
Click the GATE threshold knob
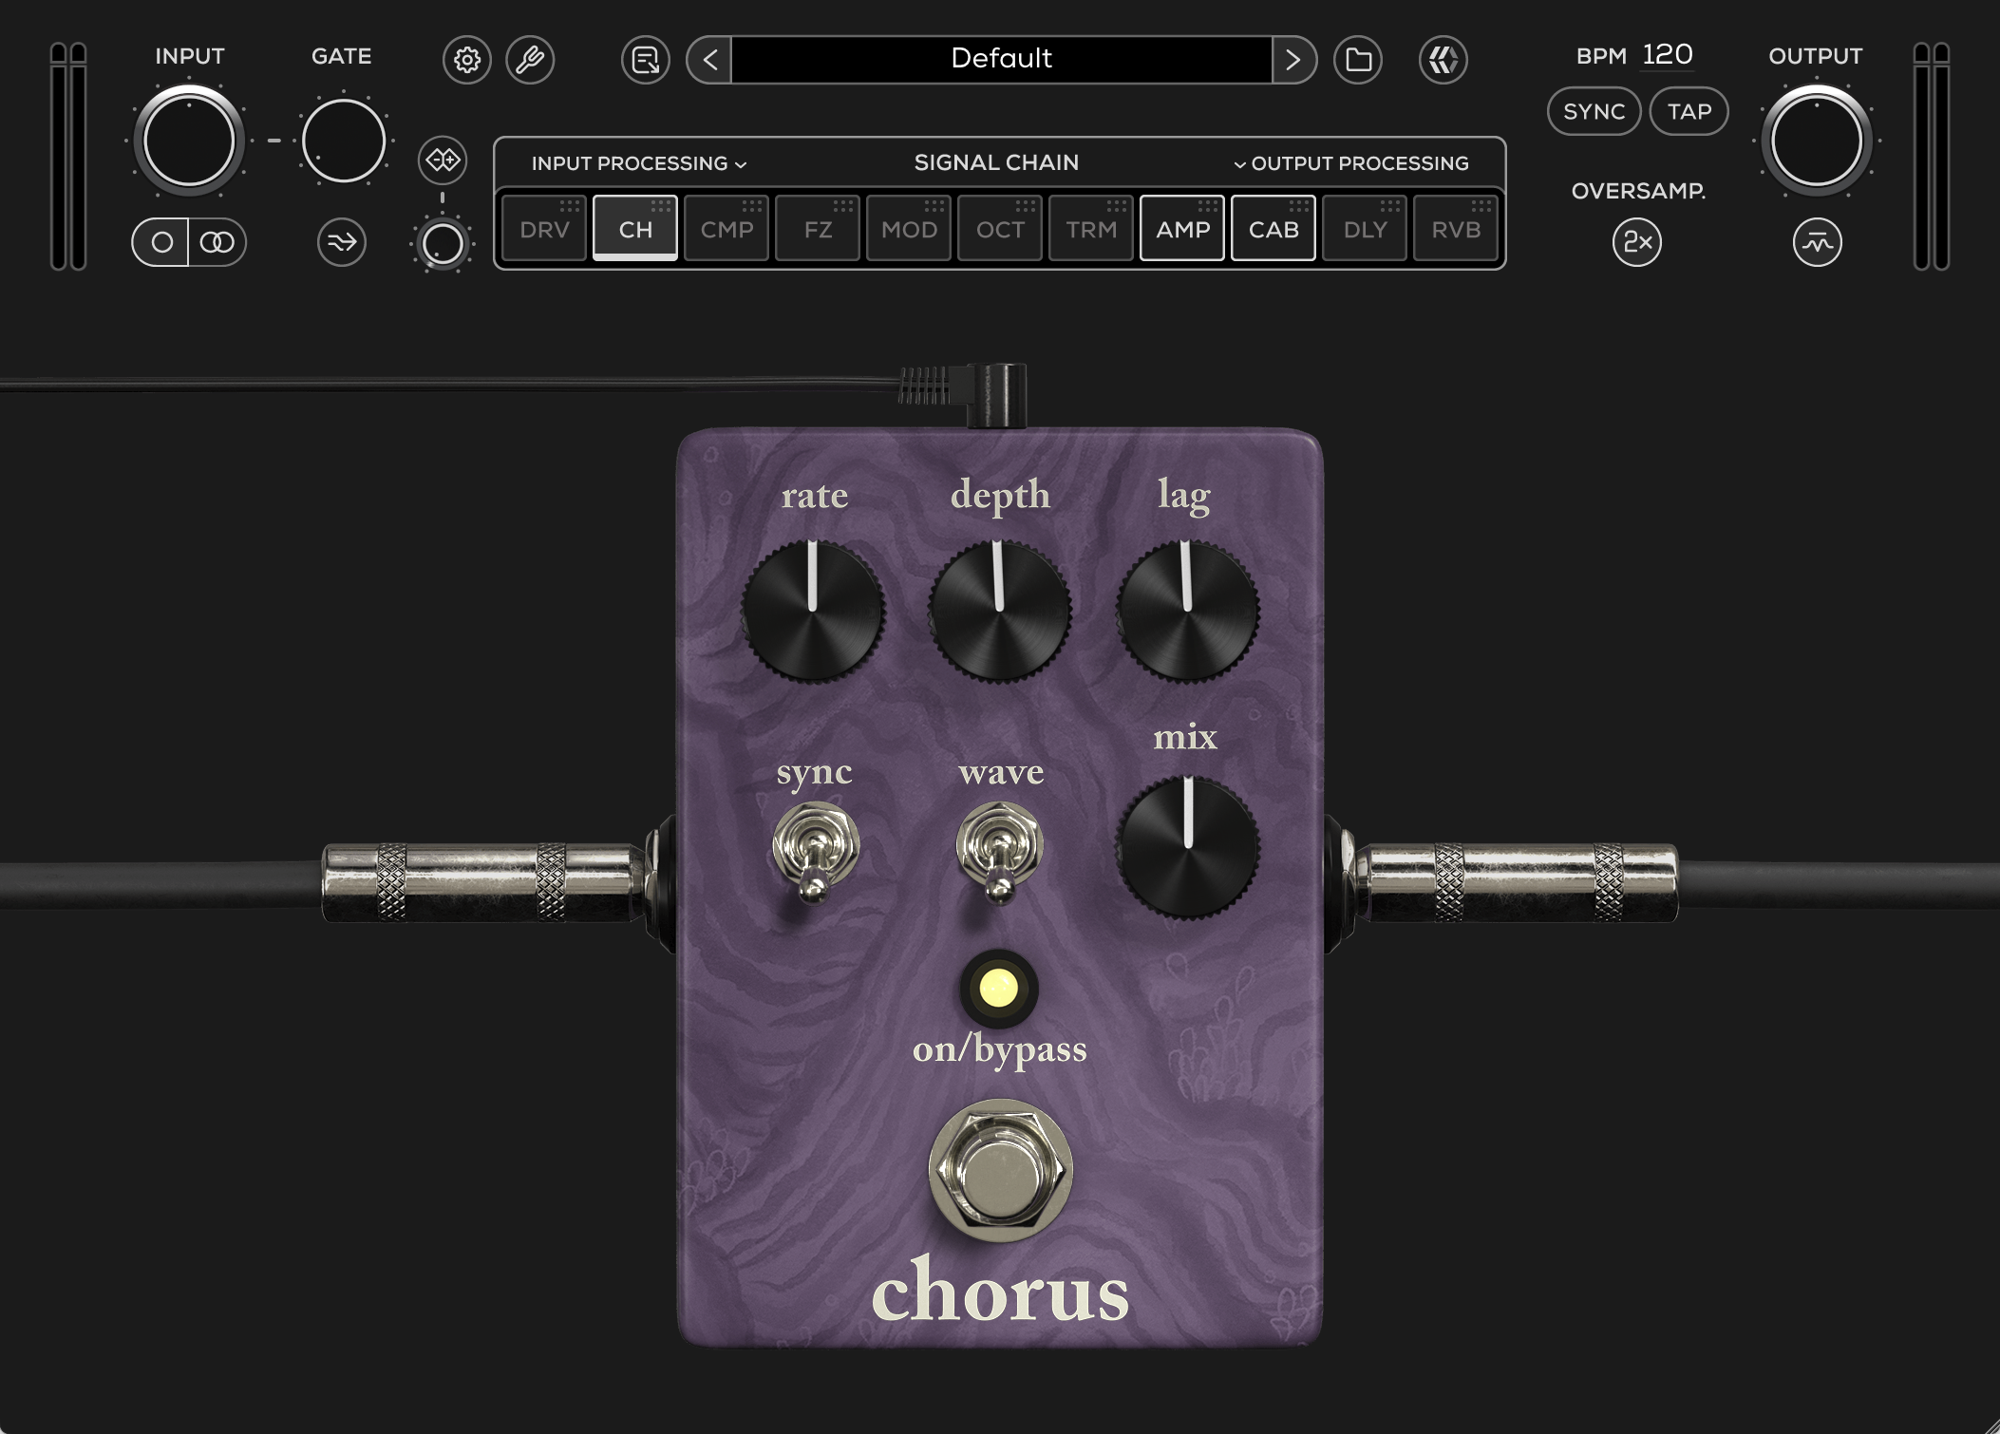pos(343,142)
